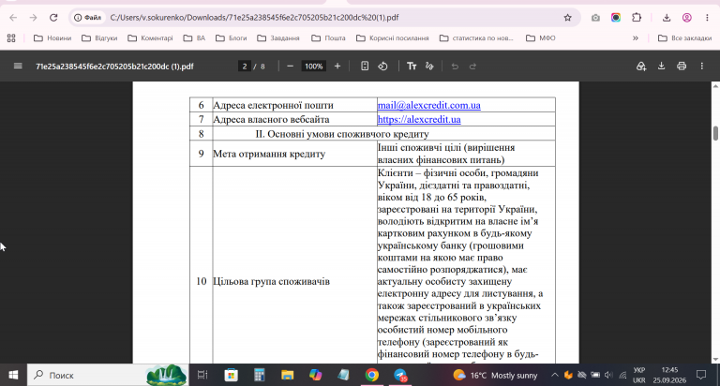Viewport: 720px width, 386px height.
Task: Launch Microsoft Store from taskbar
Action: click(x=231, y=375)
